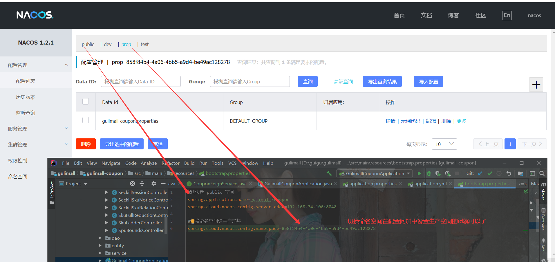Open 历史版本 in sidebar

(x=26, y=97)
